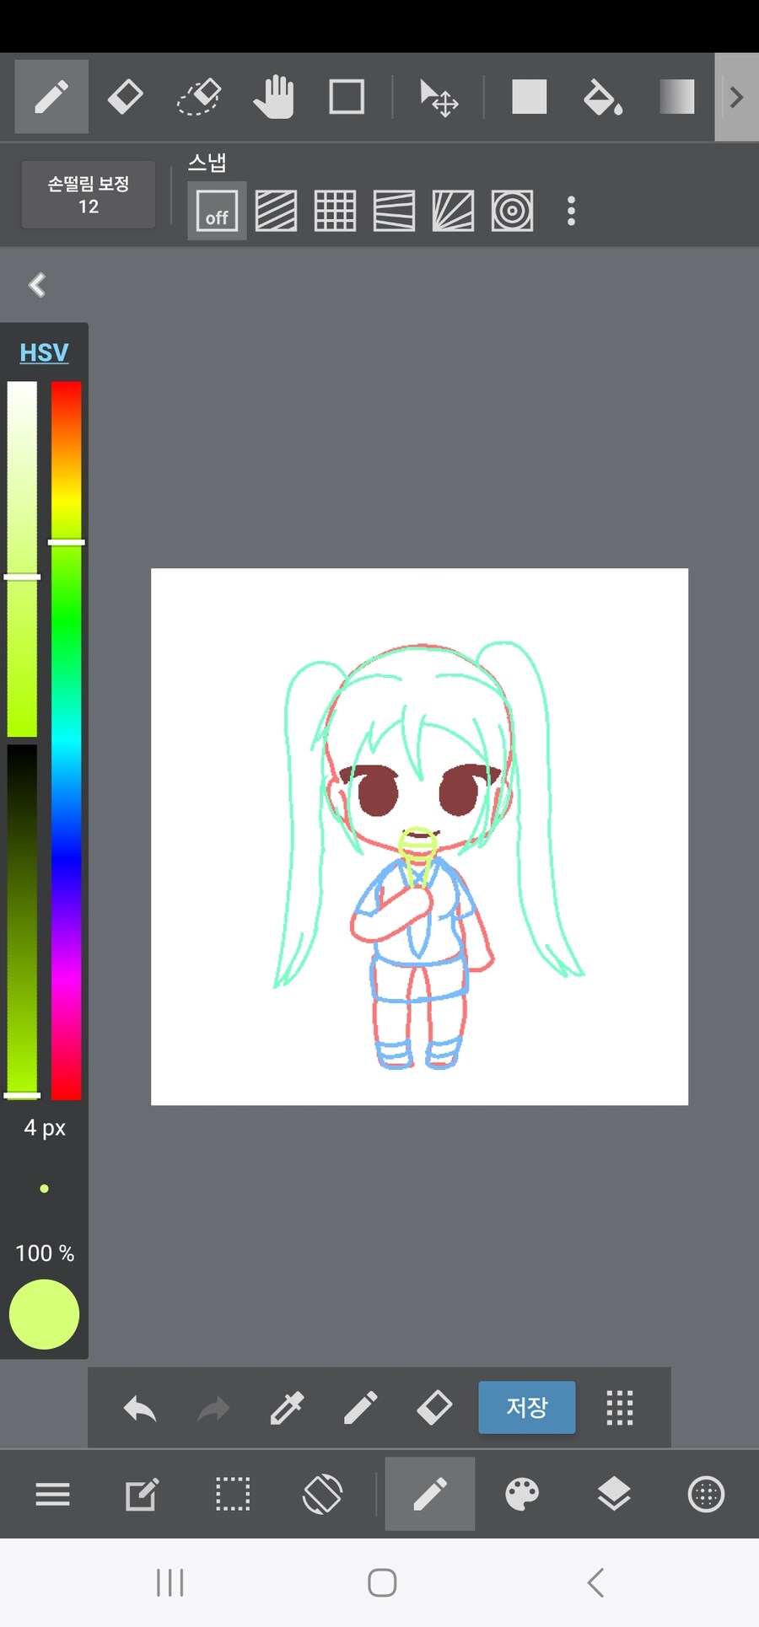Tap the drawing canvas
Image resolution: width=759 pixels, height=1627 pixels.
pyautogui.click(x=419, y=836)
